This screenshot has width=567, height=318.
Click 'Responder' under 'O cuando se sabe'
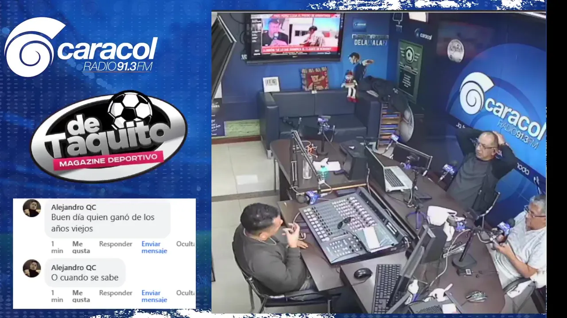[x=116, y=293]
